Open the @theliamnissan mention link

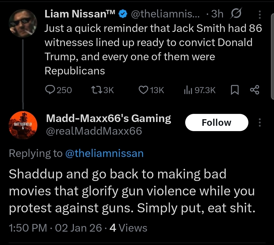tap(104, 153)
